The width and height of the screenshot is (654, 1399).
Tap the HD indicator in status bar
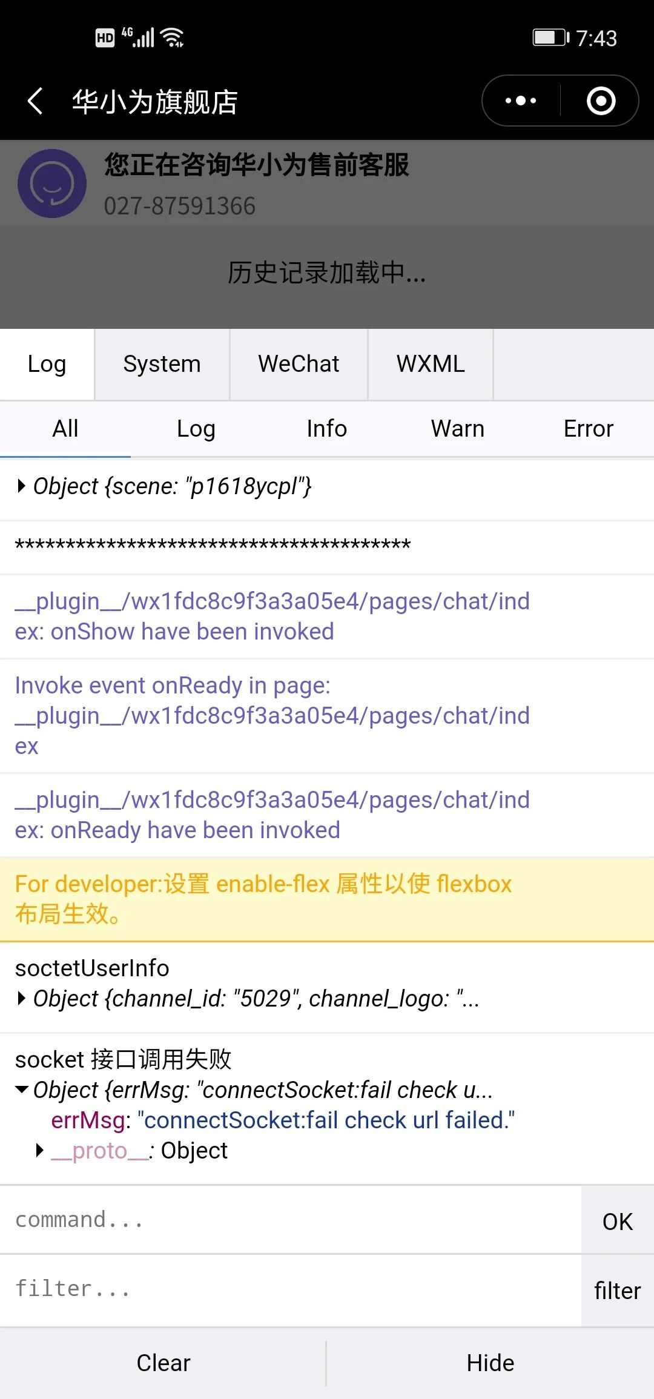tap(105, 38)
